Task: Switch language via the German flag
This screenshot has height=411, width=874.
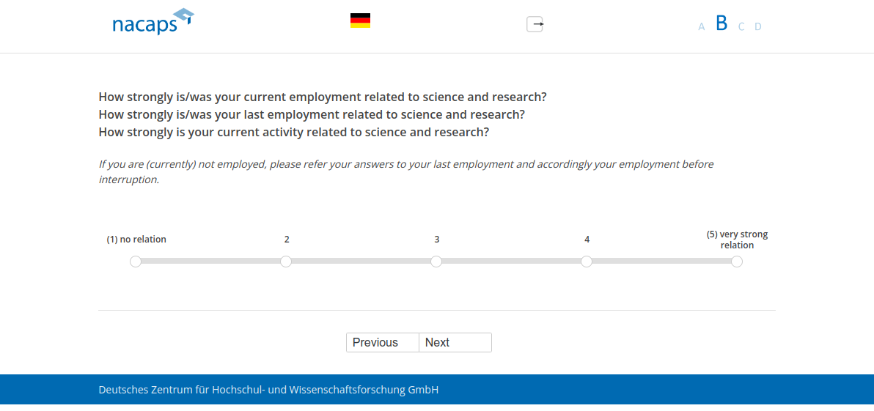Action: click(x=360, y=21)
